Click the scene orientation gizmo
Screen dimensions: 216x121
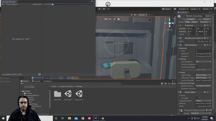click(x=169, y=23)
